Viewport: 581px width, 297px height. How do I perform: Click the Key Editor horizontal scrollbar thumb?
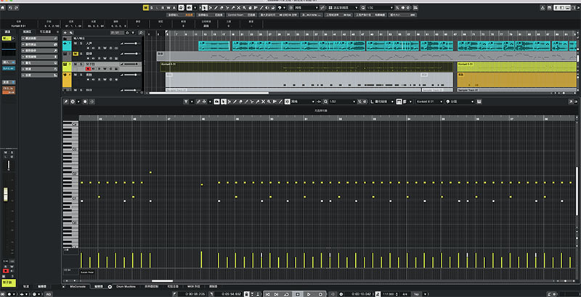162,281
